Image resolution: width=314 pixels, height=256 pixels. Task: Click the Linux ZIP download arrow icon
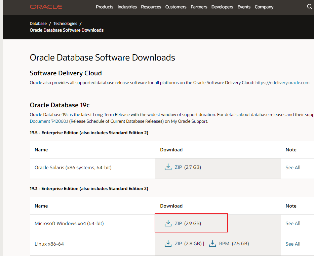(x=168, y=244)
